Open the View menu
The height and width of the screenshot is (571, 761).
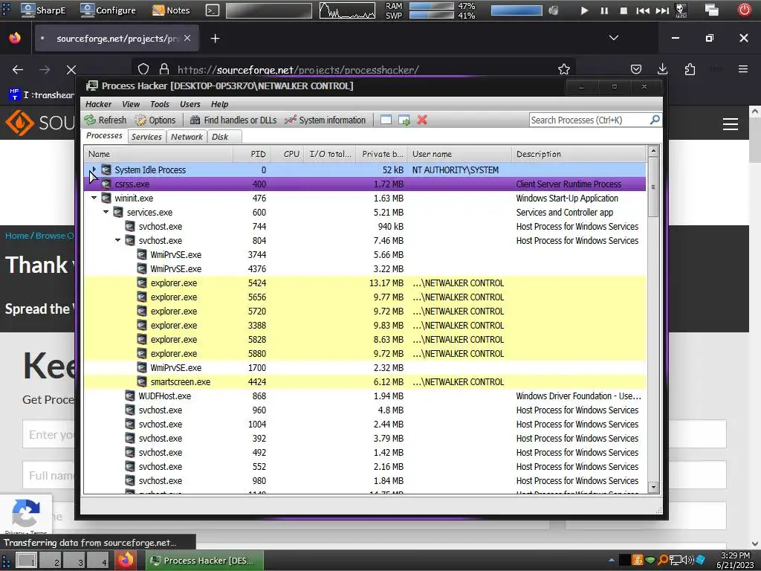point(131,104)
